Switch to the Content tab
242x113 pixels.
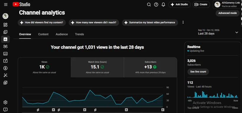[43, 34]
